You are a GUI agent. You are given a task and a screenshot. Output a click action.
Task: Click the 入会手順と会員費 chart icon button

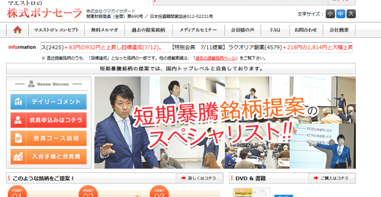coord(48,156)
